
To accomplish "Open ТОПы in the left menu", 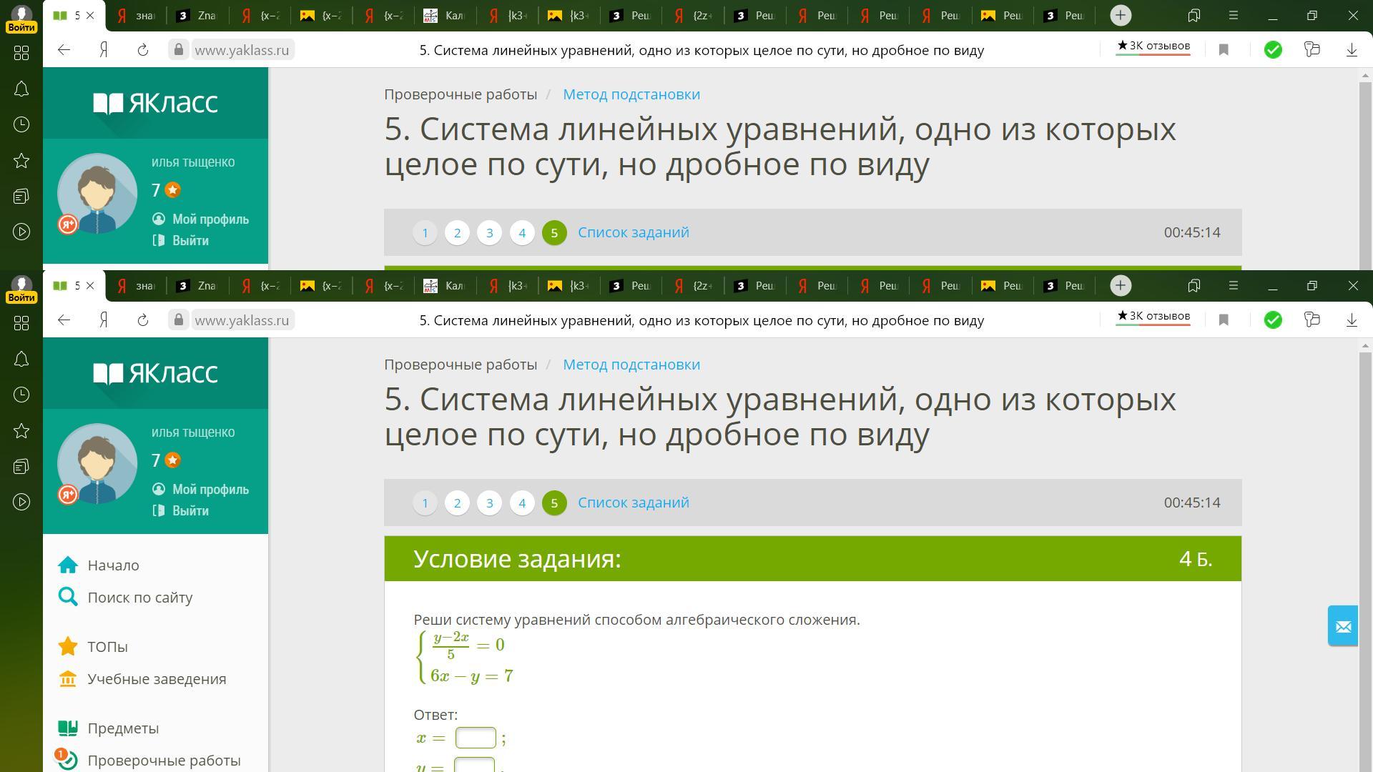I will click(107, 647).
